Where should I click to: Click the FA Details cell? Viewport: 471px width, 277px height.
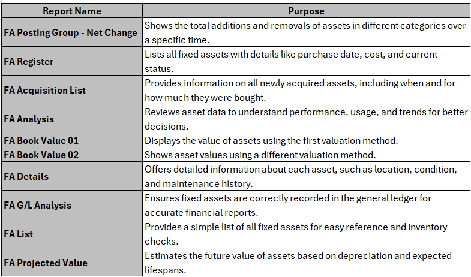coord(72,176)
